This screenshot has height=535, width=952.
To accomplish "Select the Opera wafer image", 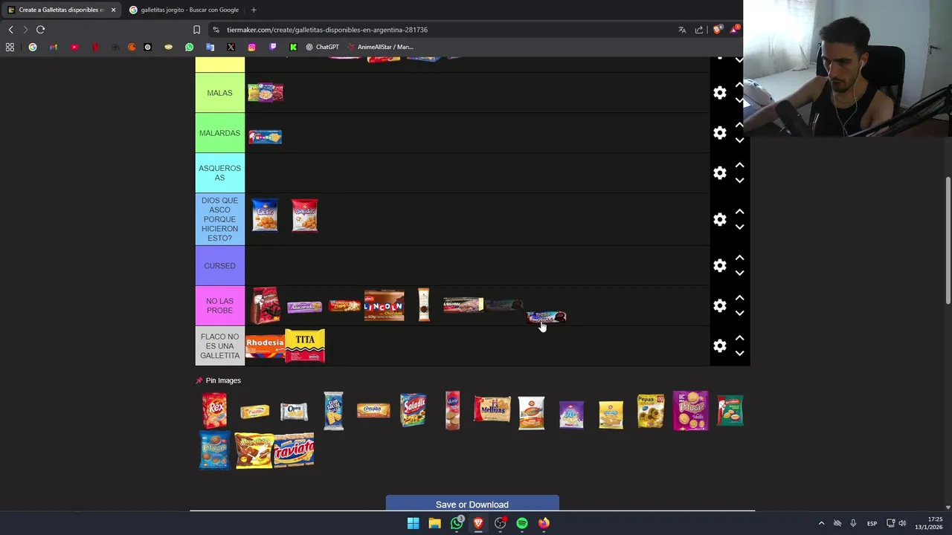I will coord(294,411).
